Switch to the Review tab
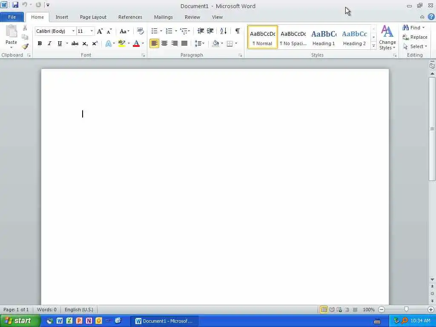This screenshot has height=327, width=436. [x=192, y=17]
